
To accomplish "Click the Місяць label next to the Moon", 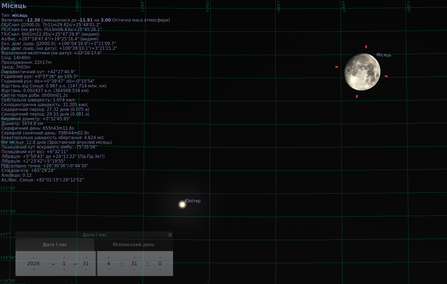I will [x=384, y=55].
